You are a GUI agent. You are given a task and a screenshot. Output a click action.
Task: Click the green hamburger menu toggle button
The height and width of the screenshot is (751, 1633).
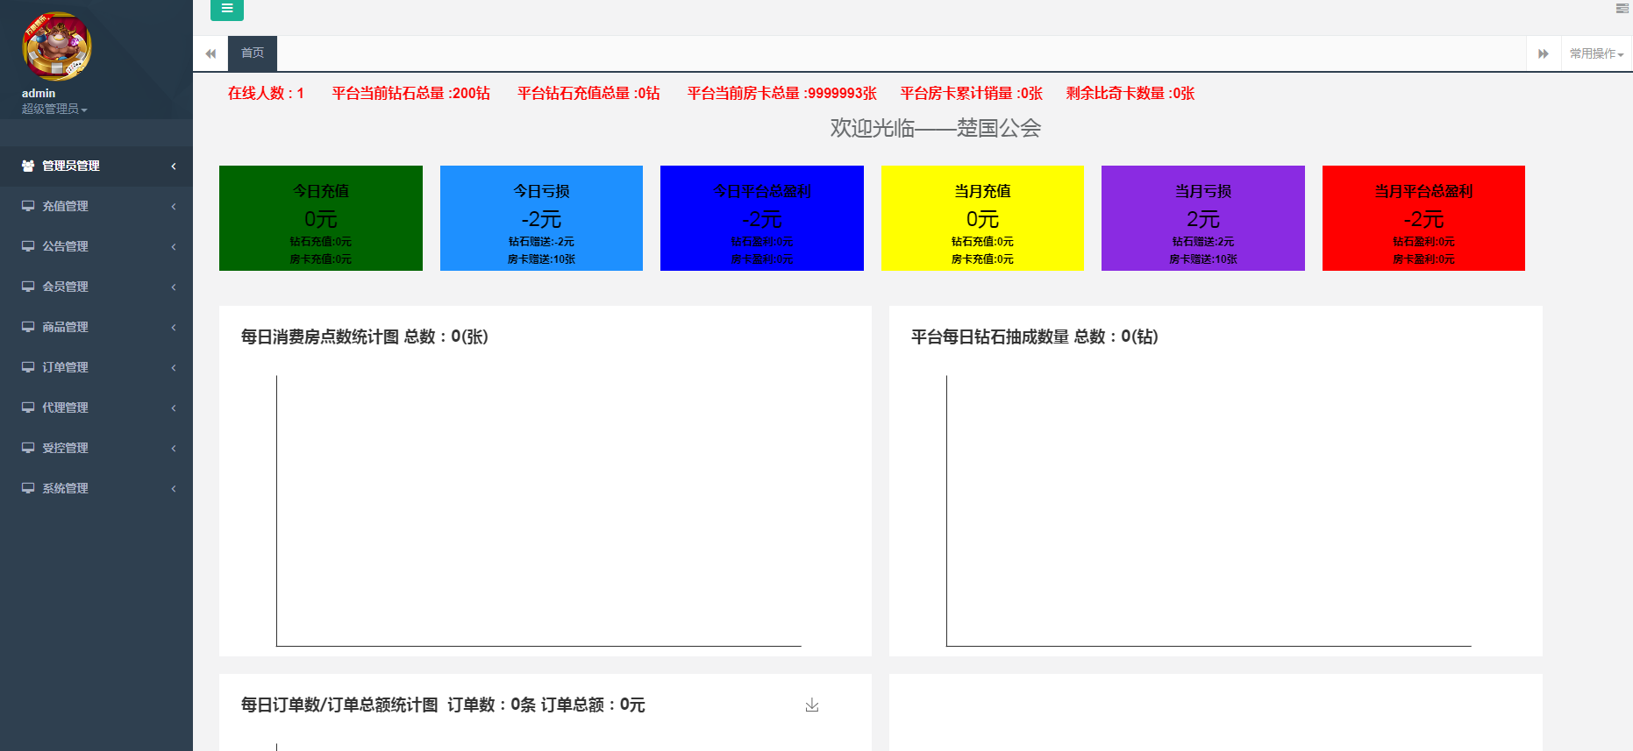click(226, 9)
